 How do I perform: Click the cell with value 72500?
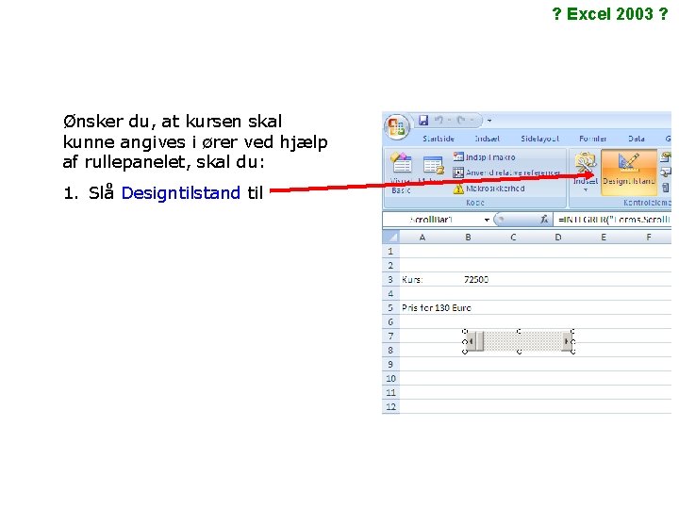point(468,280)
